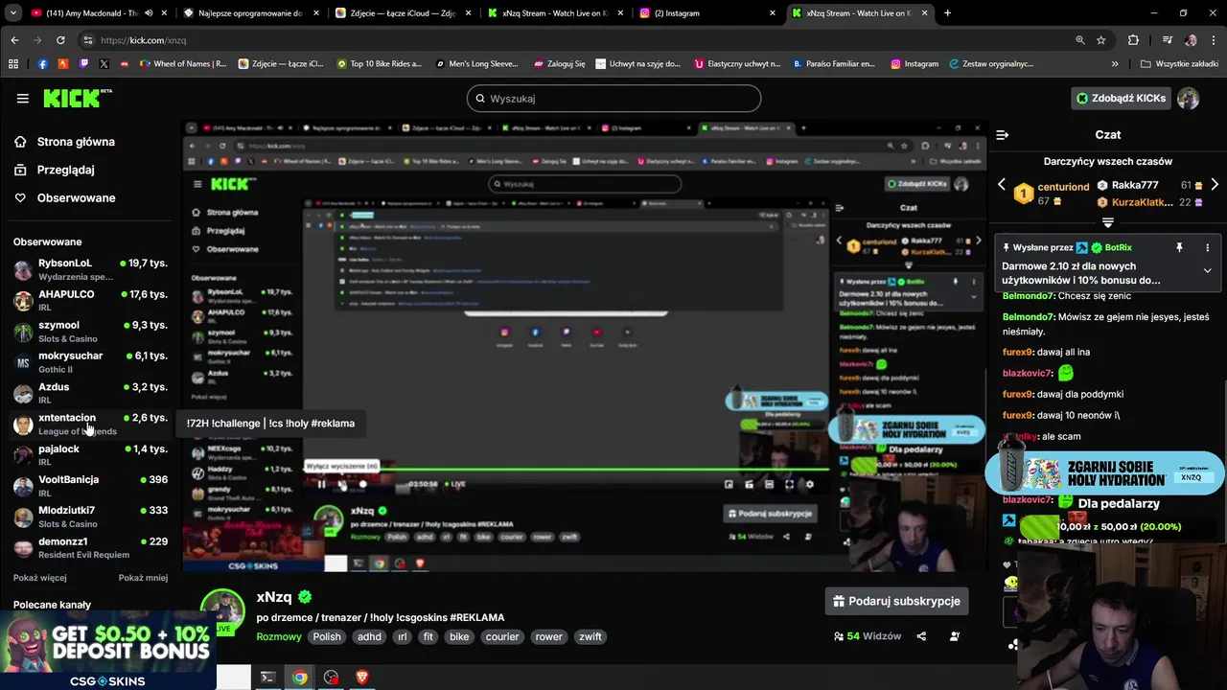Open mokrysuchar channel in followed list

point(90,362)
